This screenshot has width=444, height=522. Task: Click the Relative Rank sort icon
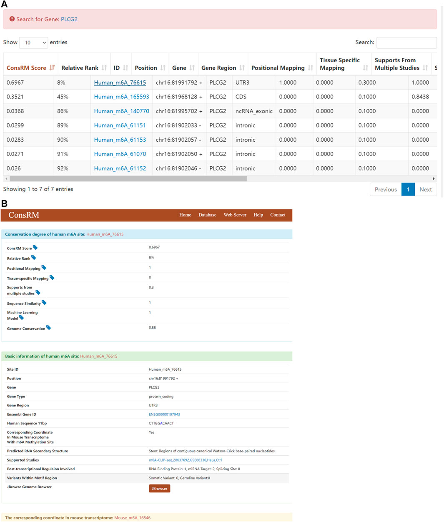pos(104,68)
